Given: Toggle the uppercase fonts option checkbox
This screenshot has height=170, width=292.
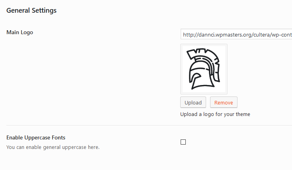Looking at the screenshot, I should pyautogui.click(x=183, y=142).
